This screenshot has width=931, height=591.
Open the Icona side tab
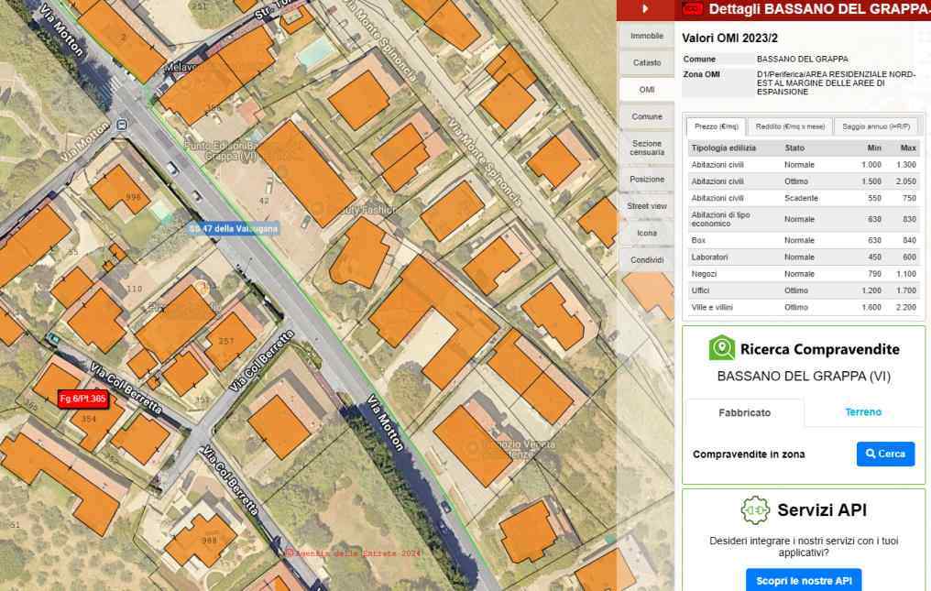coord(647,233)
